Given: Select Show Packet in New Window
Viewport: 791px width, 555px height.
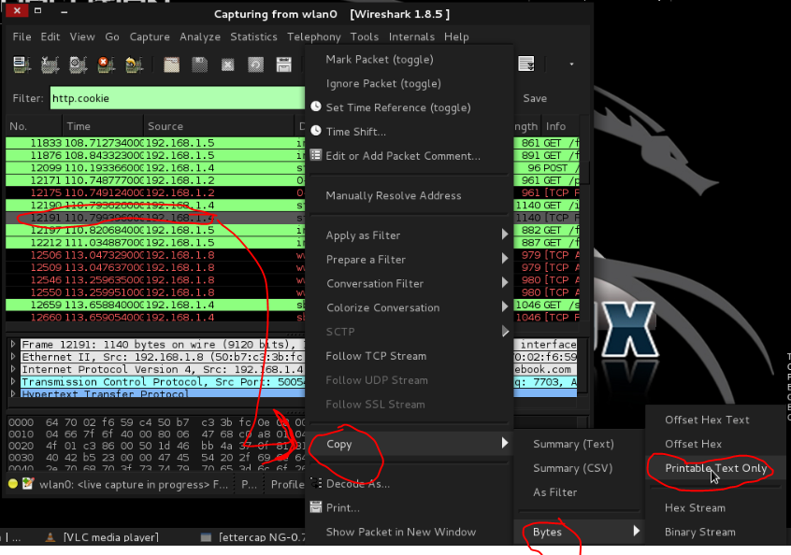Looking at the screenshot, I should [400, 532].
